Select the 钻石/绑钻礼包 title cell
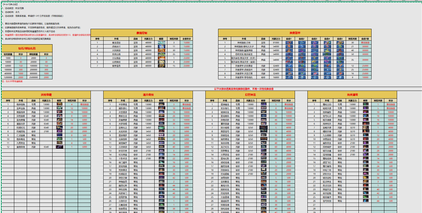The image size is (422, 213). 27,48
